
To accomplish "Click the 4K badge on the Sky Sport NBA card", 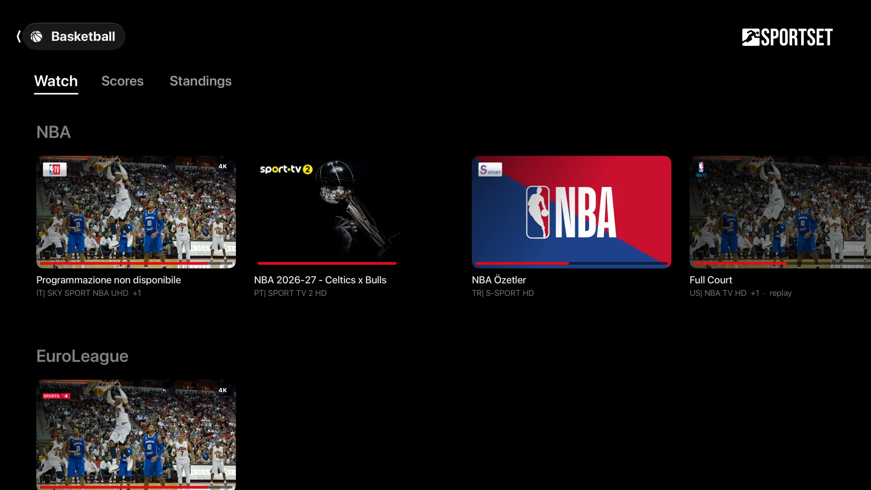I will point(223,167).
